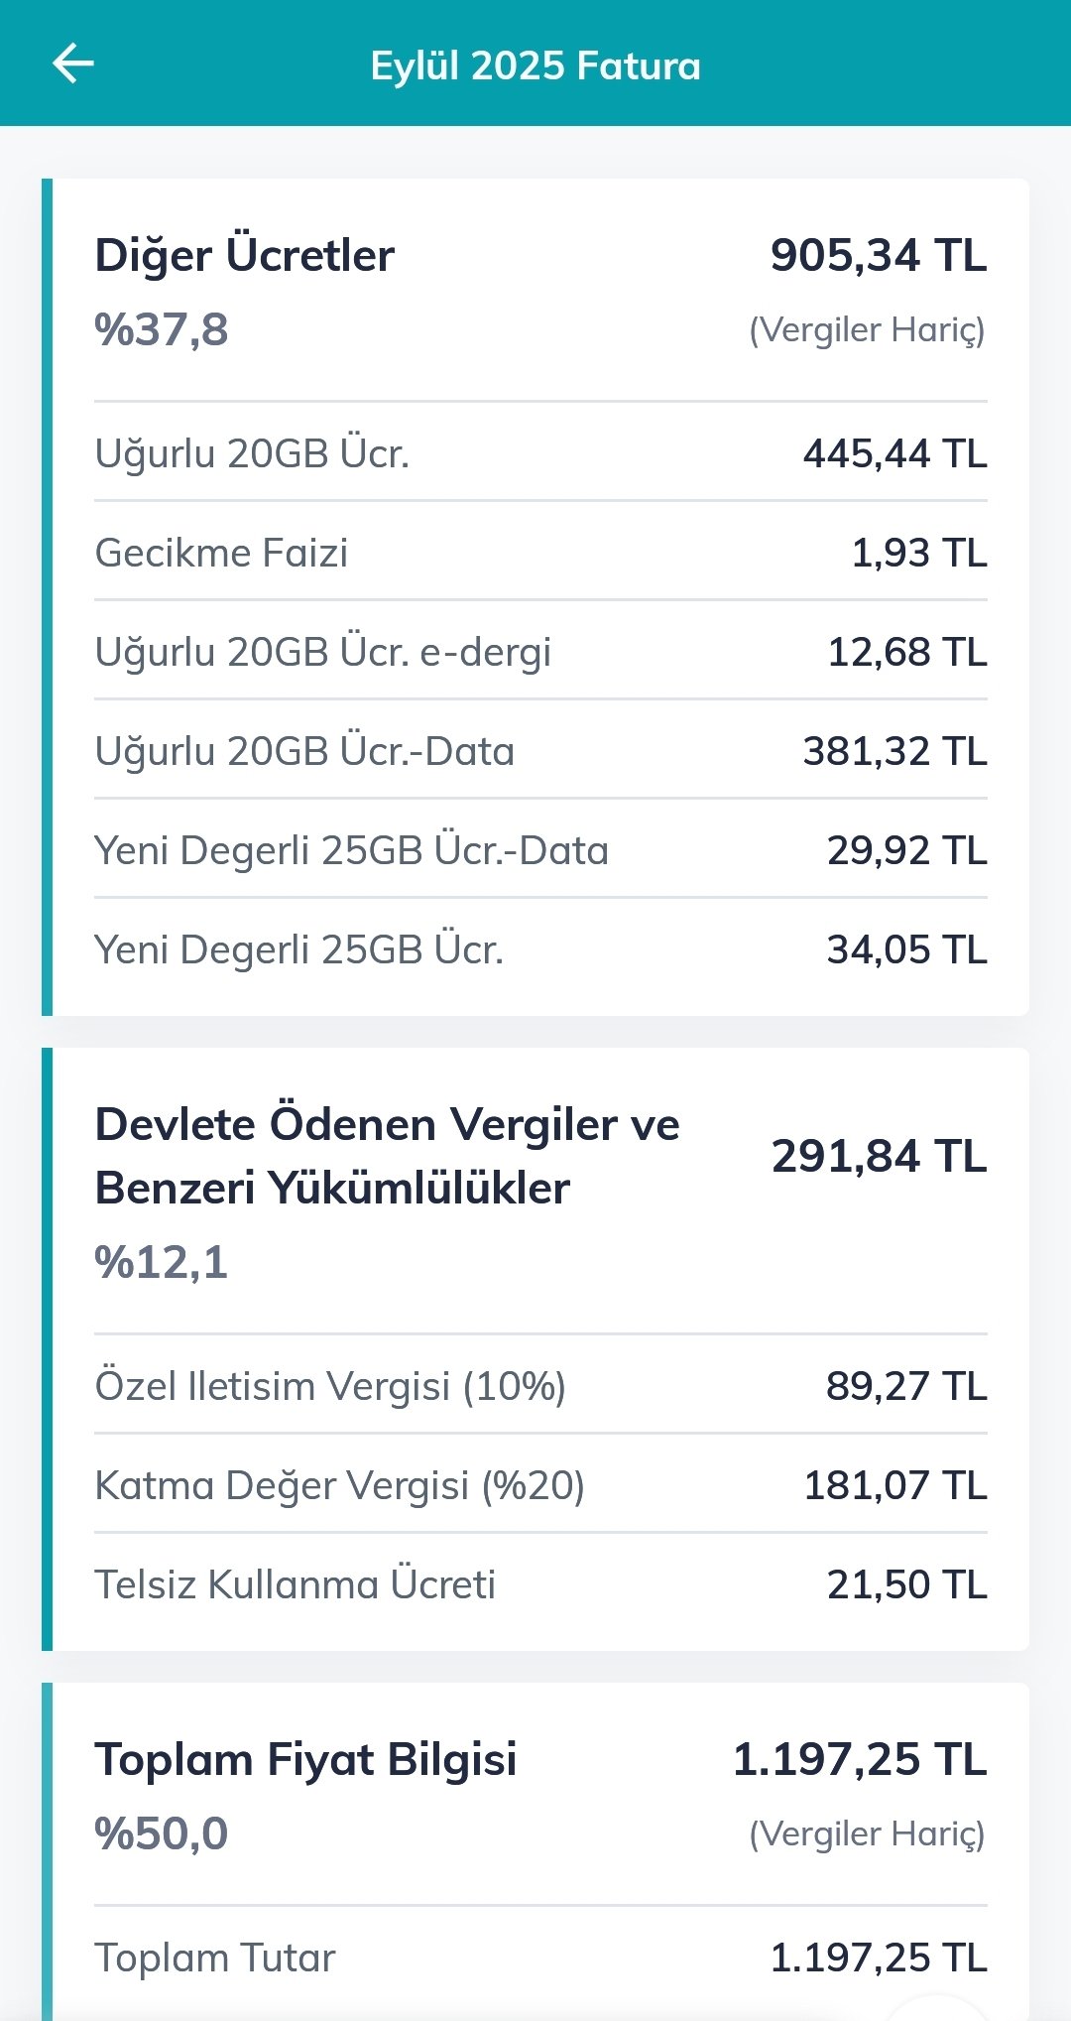Tap the 291,84 TL taxes amount
The width and height of the screenshot is (1071, 2021).
click(879, 1156)
